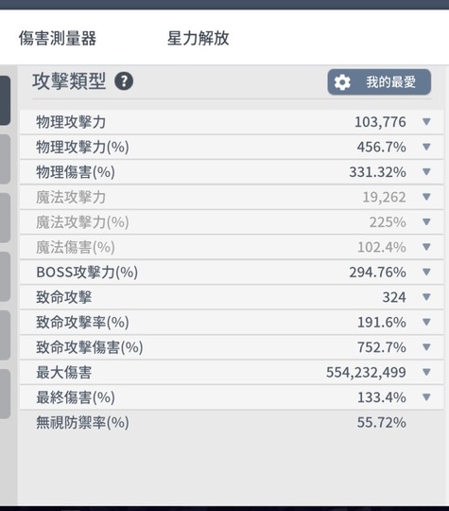Expand the 最大傷害 row arrow
This screenshot has width=449, height=511.
point(426,372)
